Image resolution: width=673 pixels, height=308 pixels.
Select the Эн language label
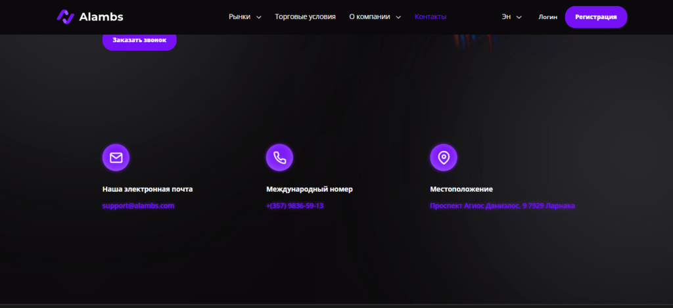point(506,16)
